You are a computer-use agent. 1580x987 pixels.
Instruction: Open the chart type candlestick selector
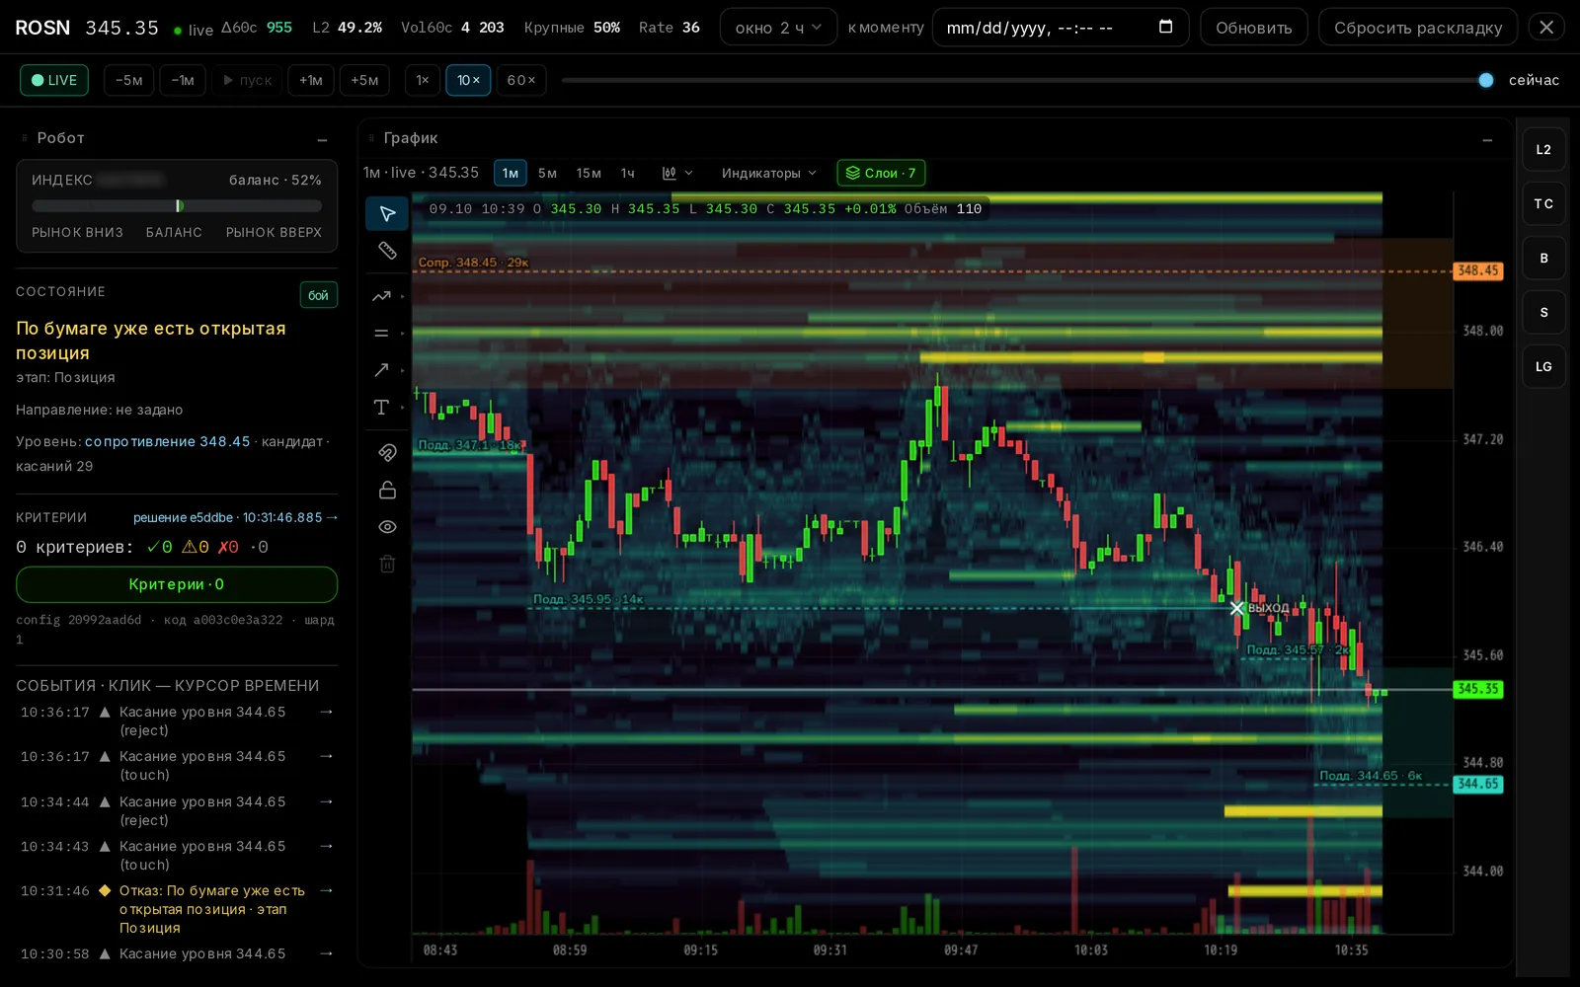676,173
